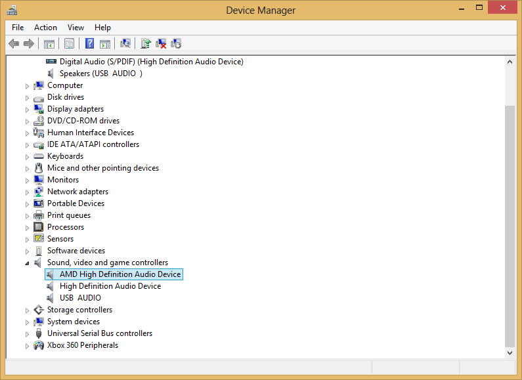Select the USB AUDIO device

tap(80, 298)
